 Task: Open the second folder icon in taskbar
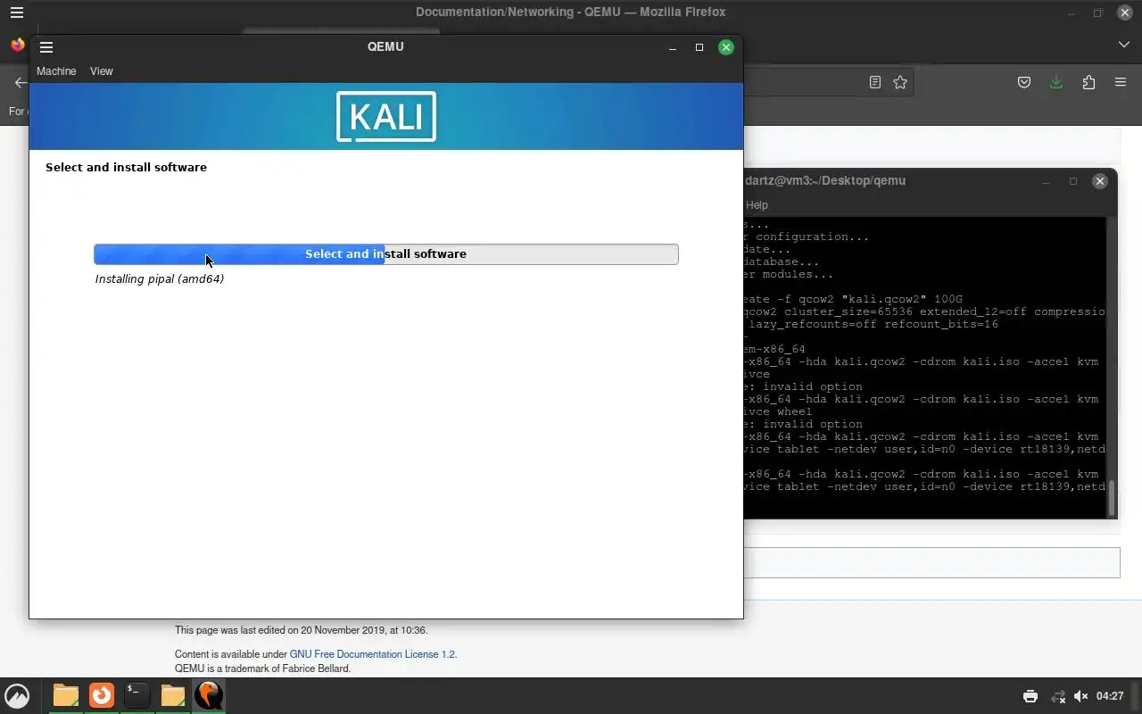[x=173, y=695]
